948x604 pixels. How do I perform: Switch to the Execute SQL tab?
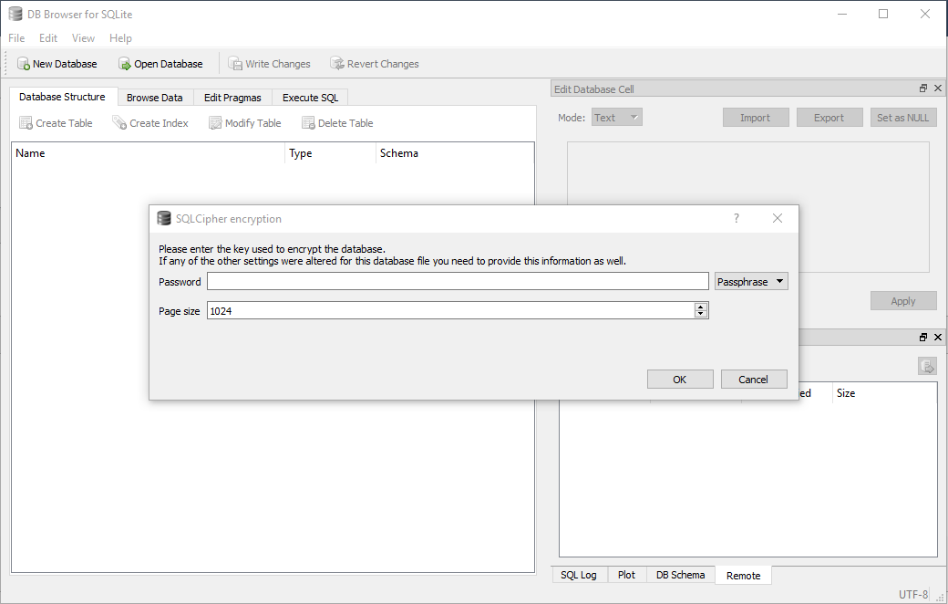pyautogui.click(x=310, y=98)
